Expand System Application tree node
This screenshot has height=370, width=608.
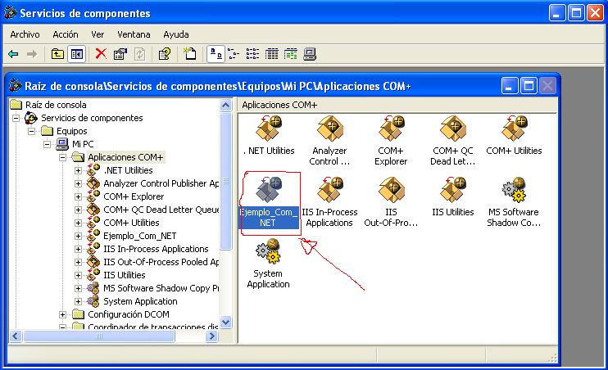[78, 301]
